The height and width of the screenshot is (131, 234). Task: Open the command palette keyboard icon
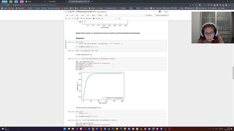tap(120, 19)
